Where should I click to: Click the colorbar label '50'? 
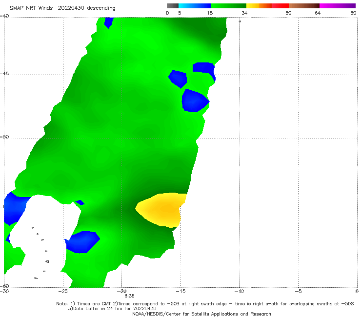(288, 13)
